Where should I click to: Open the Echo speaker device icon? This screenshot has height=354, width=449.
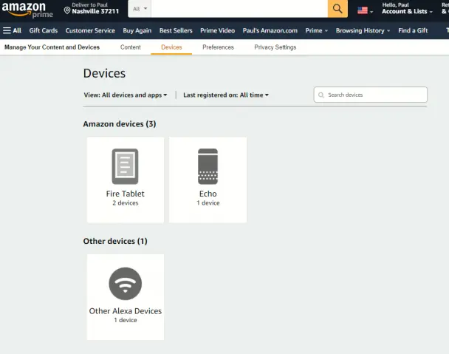tap(208, 166)
